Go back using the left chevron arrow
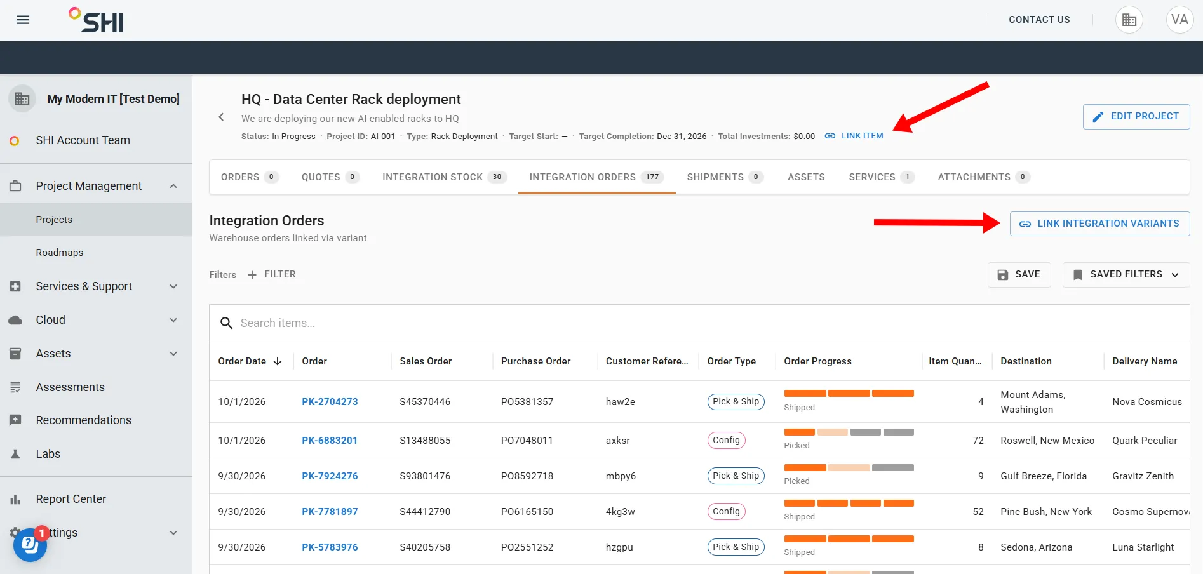This screenshot has height=574, width=1203. (221, 117)
